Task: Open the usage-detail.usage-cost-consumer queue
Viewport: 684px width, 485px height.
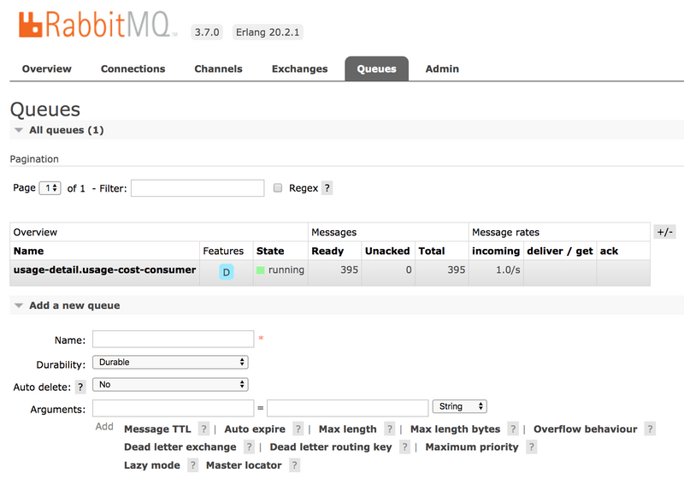Action: tap(104, 269)
